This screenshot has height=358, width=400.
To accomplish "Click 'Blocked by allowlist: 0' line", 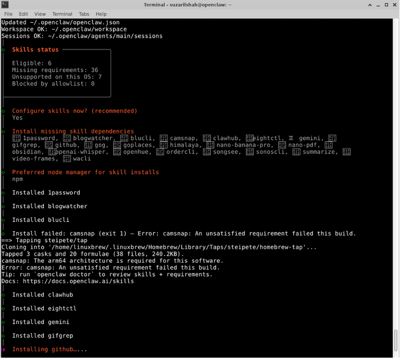I will coord(53,83).
